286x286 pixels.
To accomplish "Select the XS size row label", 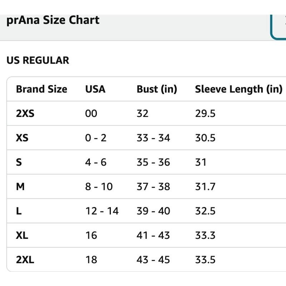I will coord(22,138).
